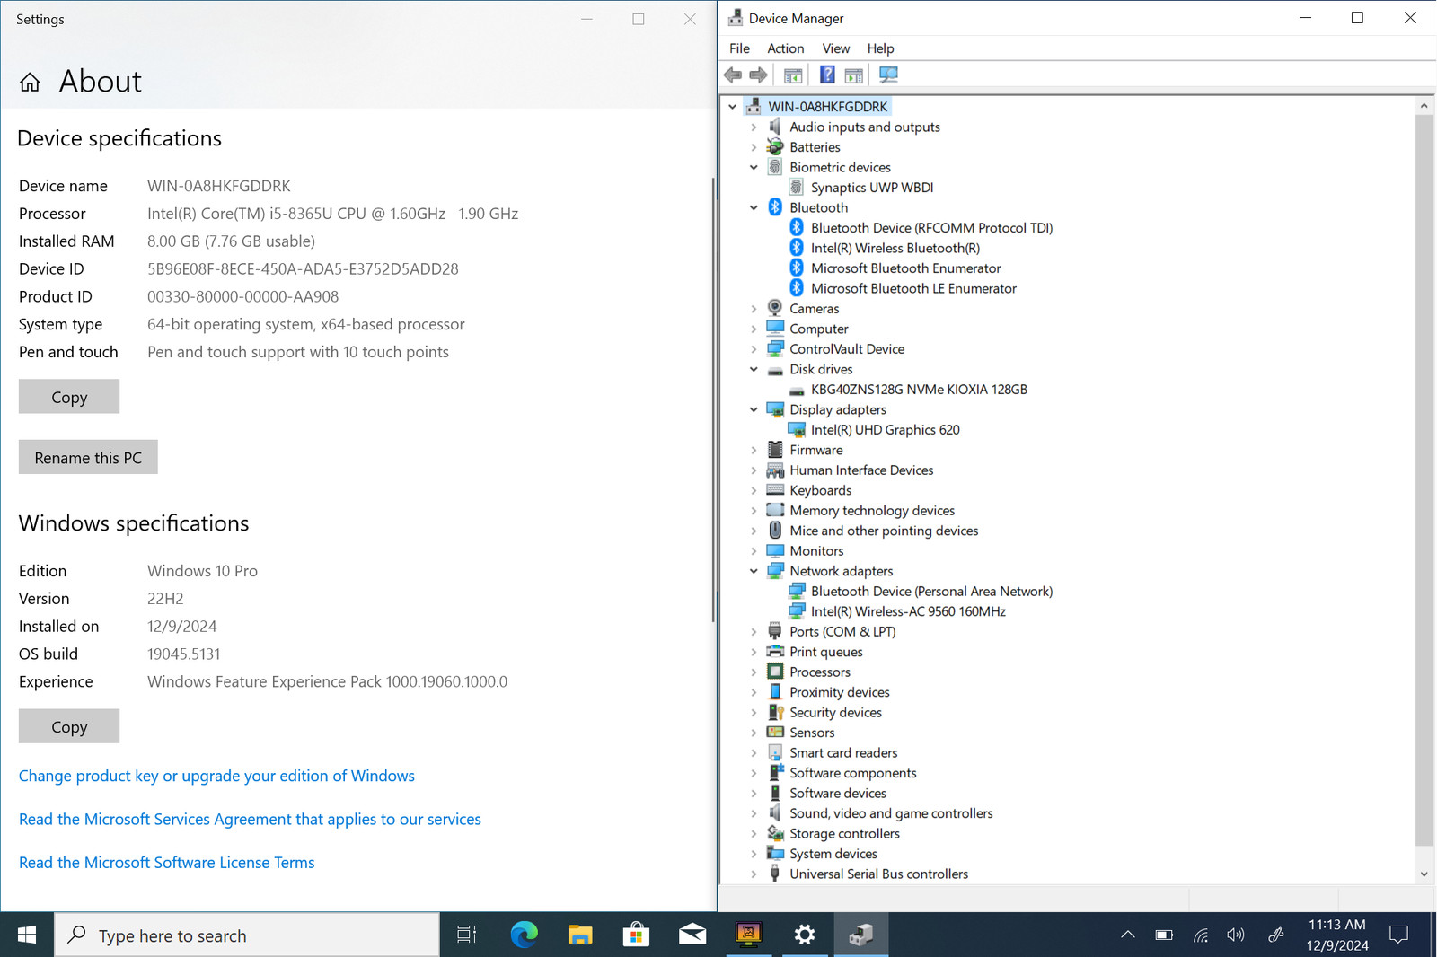Select the KBG40ZNS128G NVMe KIOXIA 128GB drive

[919, 390]
